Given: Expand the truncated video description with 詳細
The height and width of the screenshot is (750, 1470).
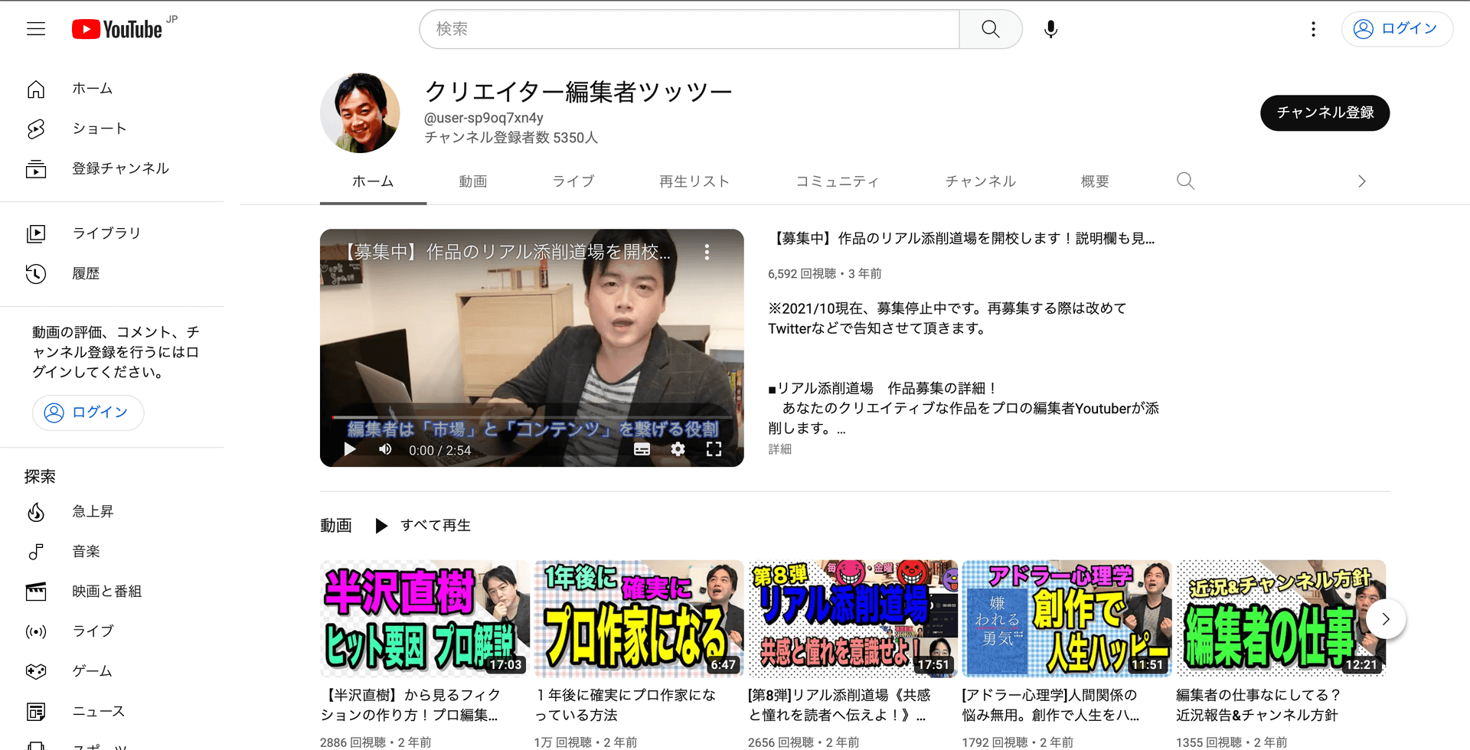Looking at the screenshot, I should pyautogui.click(x=779, y=448).
